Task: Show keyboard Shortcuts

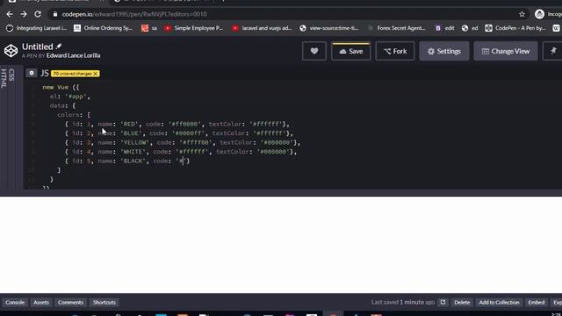Action: tap(104, 302)
